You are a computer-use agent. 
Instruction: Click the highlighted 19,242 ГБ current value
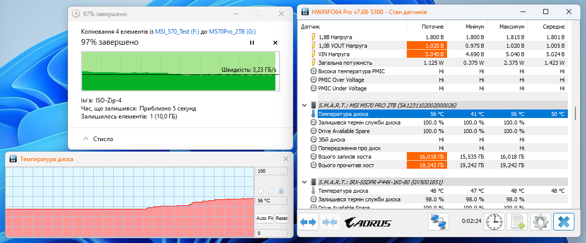[x=427, y=165]
